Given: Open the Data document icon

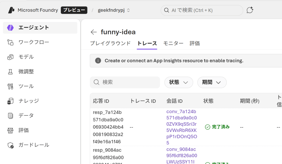Looking at the screenshot, I should click(10, 116).
